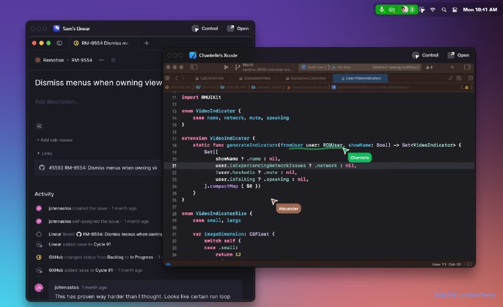503x307 pixels.
Task: Click Control on Sam's Linear window
Action: [x=205, y=28]
